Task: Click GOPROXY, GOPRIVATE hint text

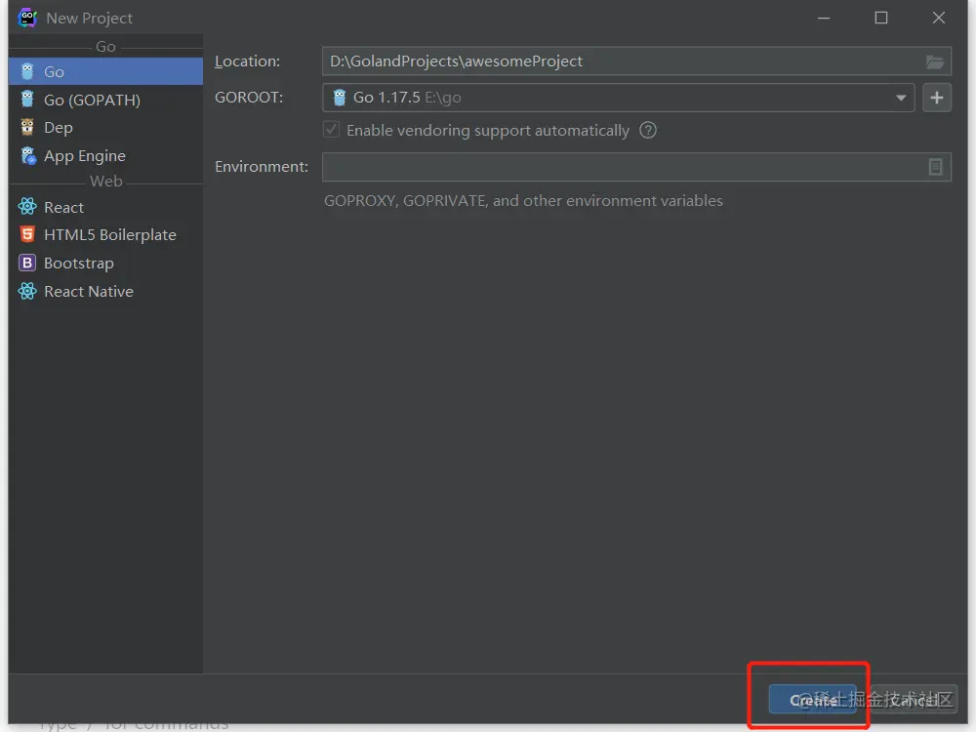Action: click(523, 200)
